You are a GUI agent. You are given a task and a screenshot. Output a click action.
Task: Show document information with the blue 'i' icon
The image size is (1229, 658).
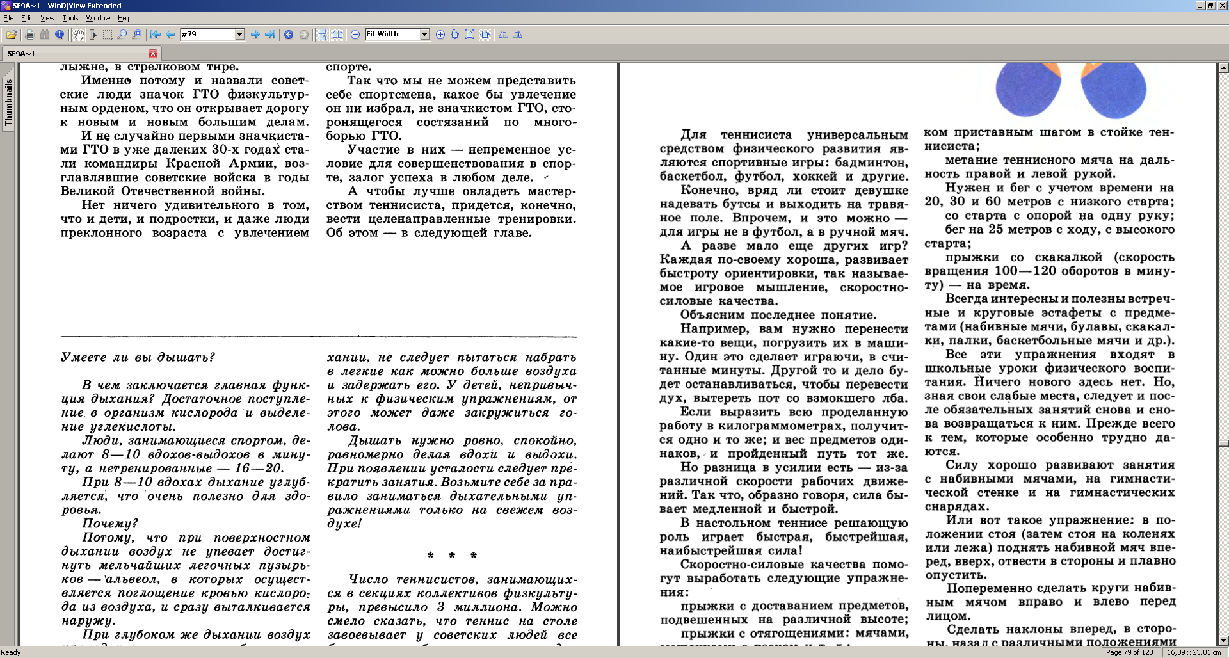tap(60, 35)
